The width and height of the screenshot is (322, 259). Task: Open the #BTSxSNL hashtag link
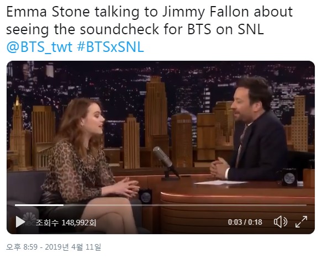point(110,47)
